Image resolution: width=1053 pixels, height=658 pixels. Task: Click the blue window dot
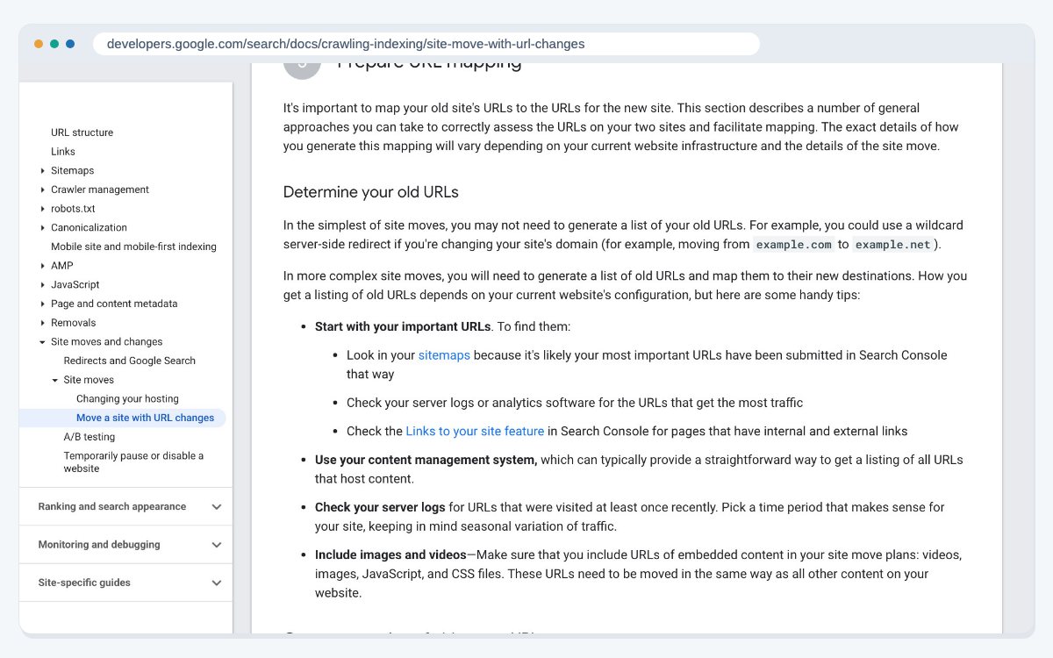(70, 44)
